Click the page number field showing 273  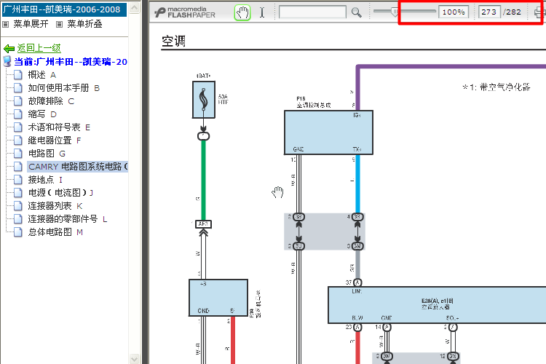coord(489,12)
